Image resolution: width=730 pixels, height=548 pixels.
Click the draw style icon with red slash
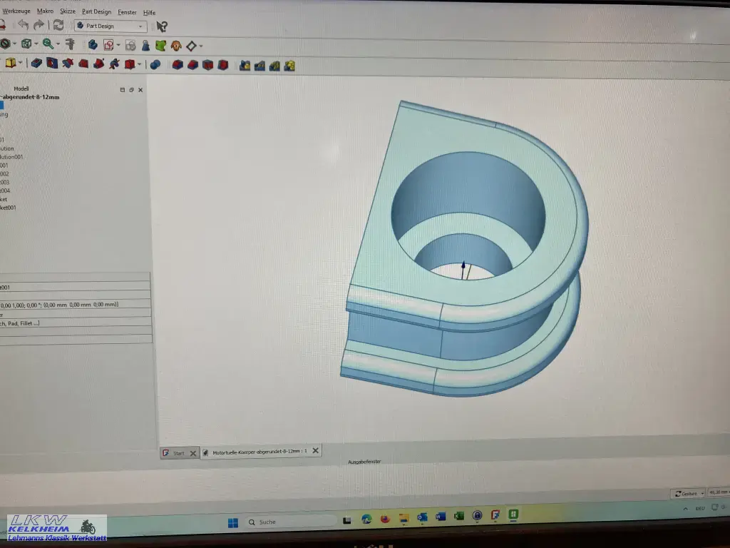coord(5,44)
